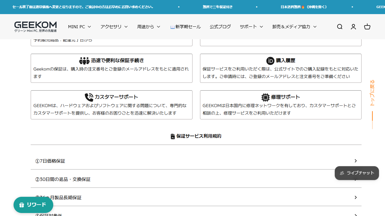The image size is (385, 216).
Task: Click the 修理サポート heading
Action: click(285, 97)
